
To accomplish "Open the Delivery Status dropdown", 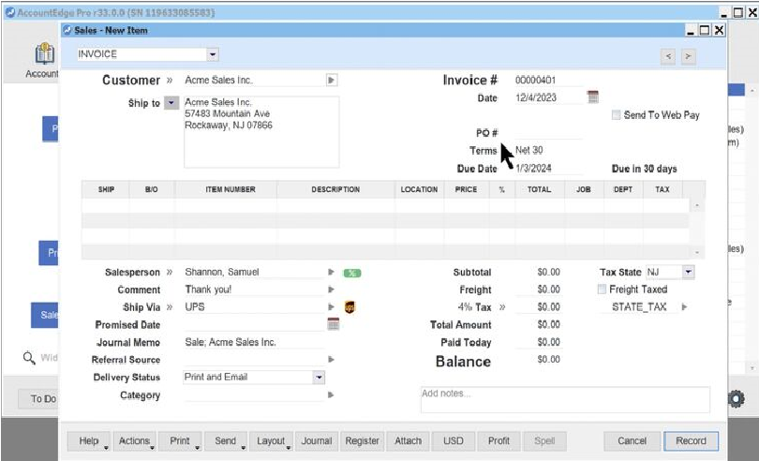I will (319, 378).
